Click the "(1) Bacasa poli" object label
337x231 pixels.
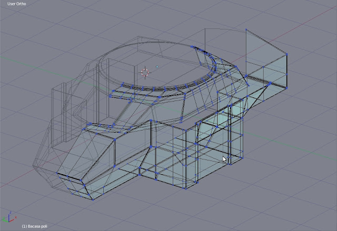click(x=34, y=226)
